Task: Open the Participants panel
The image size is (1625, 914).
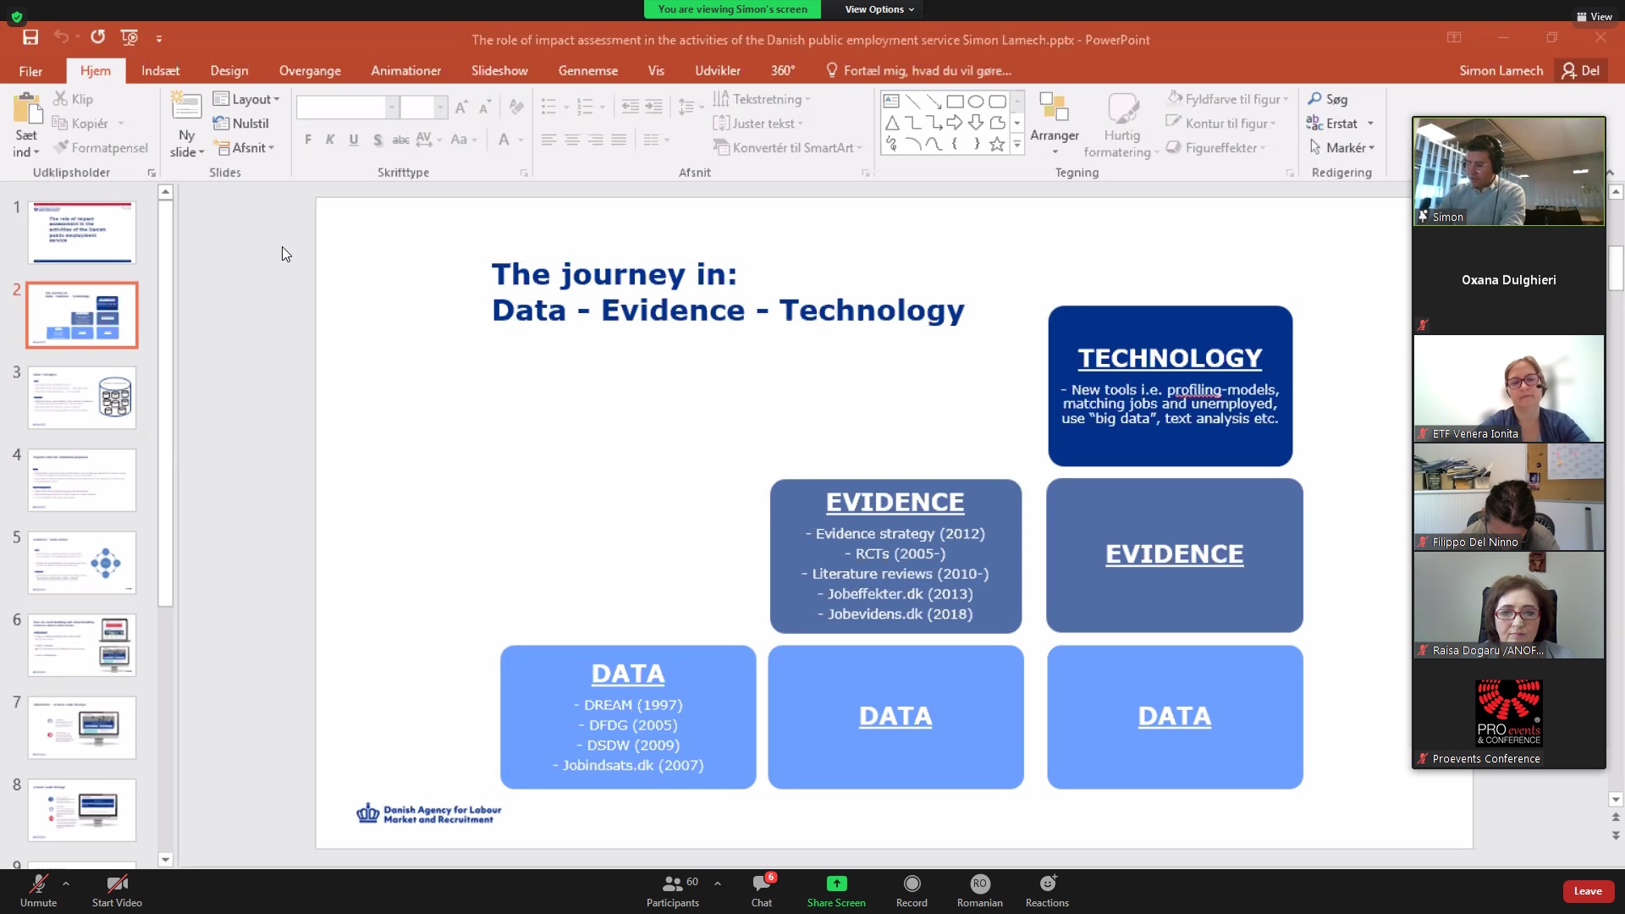Action: (673, 884)
